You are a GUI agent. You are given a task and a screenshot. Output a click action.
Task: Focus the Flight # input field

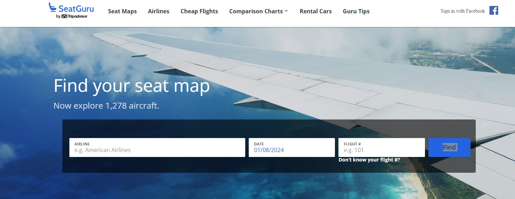tap(382, 147)
